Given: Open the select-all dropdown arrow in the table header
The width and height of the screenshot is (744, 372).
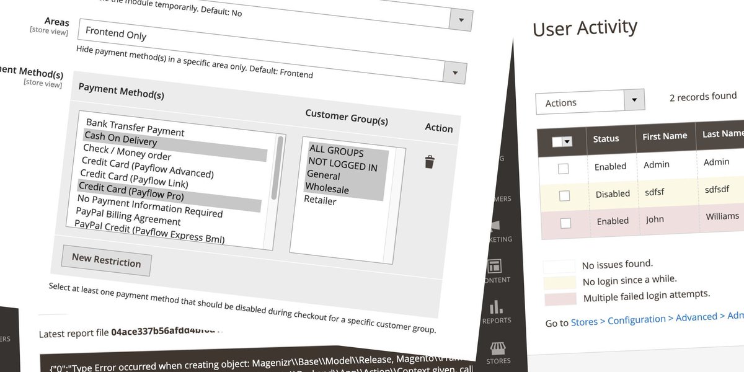Looking at the screenshot, I should tap(567, 141).
